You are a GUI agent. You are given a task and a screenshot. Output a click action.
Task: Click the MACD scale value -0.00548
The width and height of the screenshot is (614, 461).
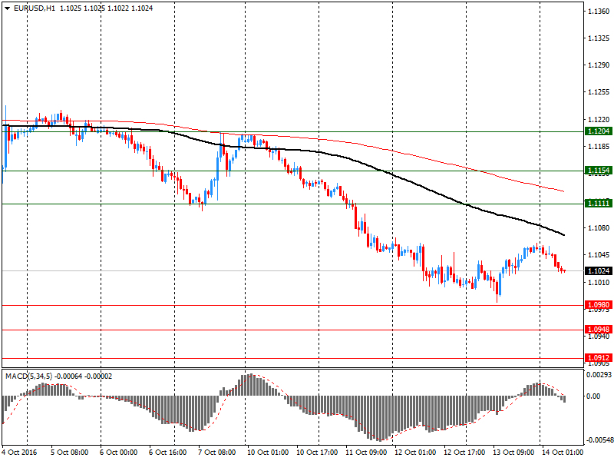599,440
